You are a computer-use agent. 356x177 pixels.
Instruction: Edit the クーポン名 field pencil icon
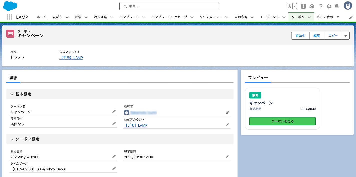pos(114,111)
